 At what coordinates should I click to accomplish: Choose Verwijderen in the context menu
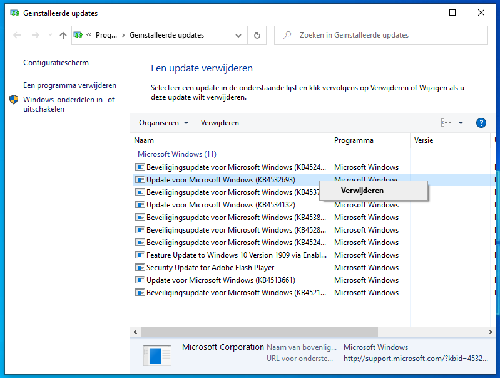coord(362,191)
